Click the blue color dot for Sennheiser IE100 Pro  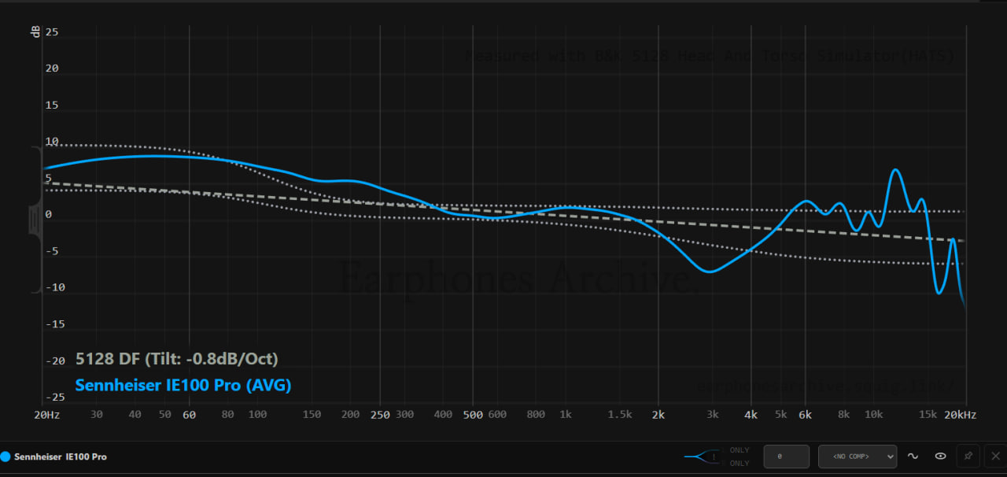6,457
